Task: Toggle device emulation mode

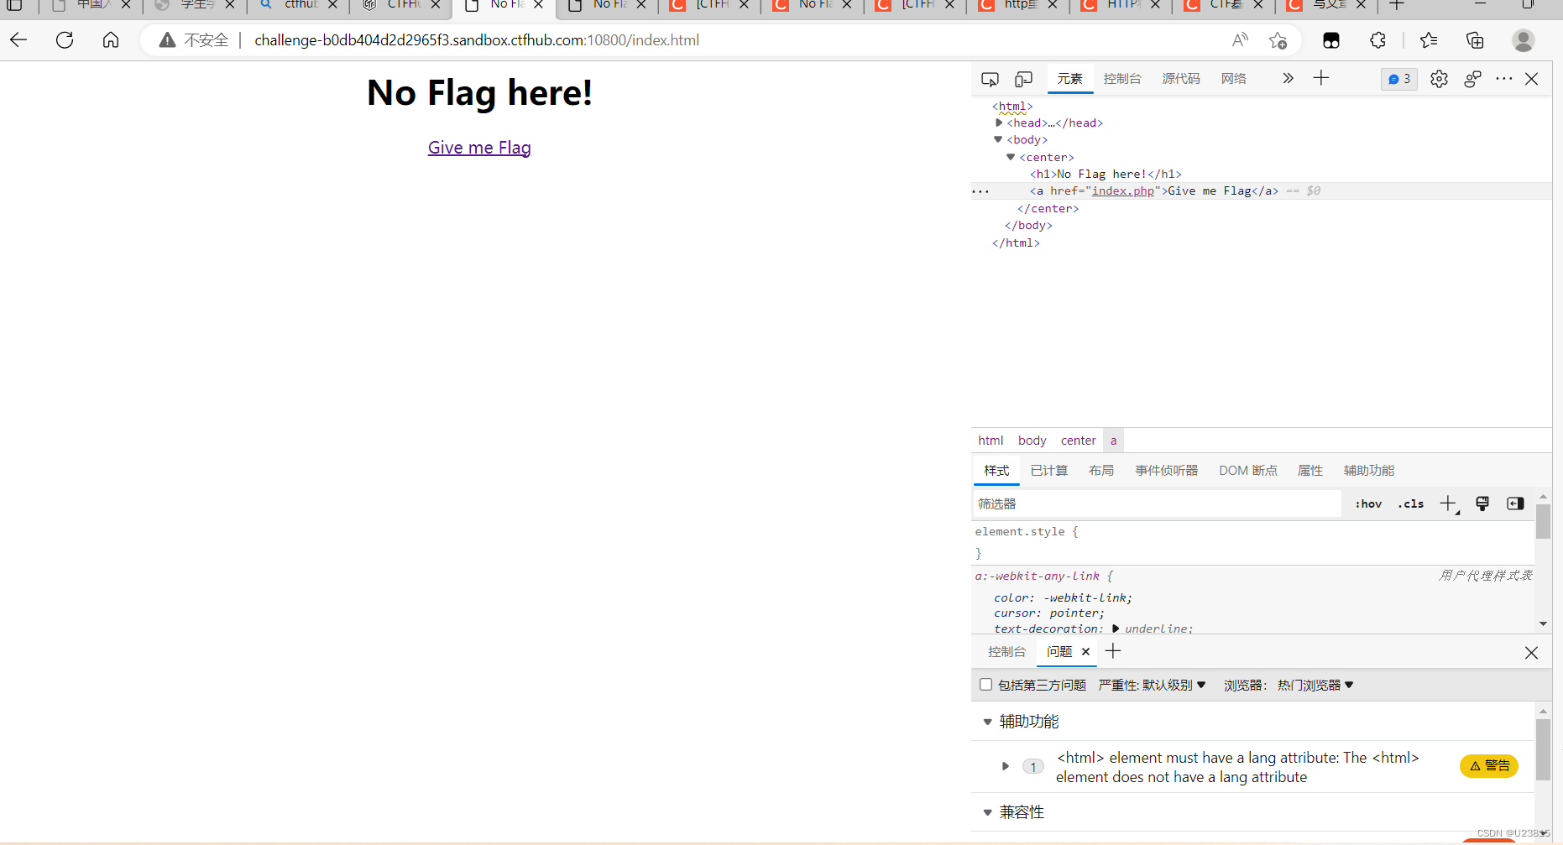Action: pyautogui.click(x=1023, y=79)
